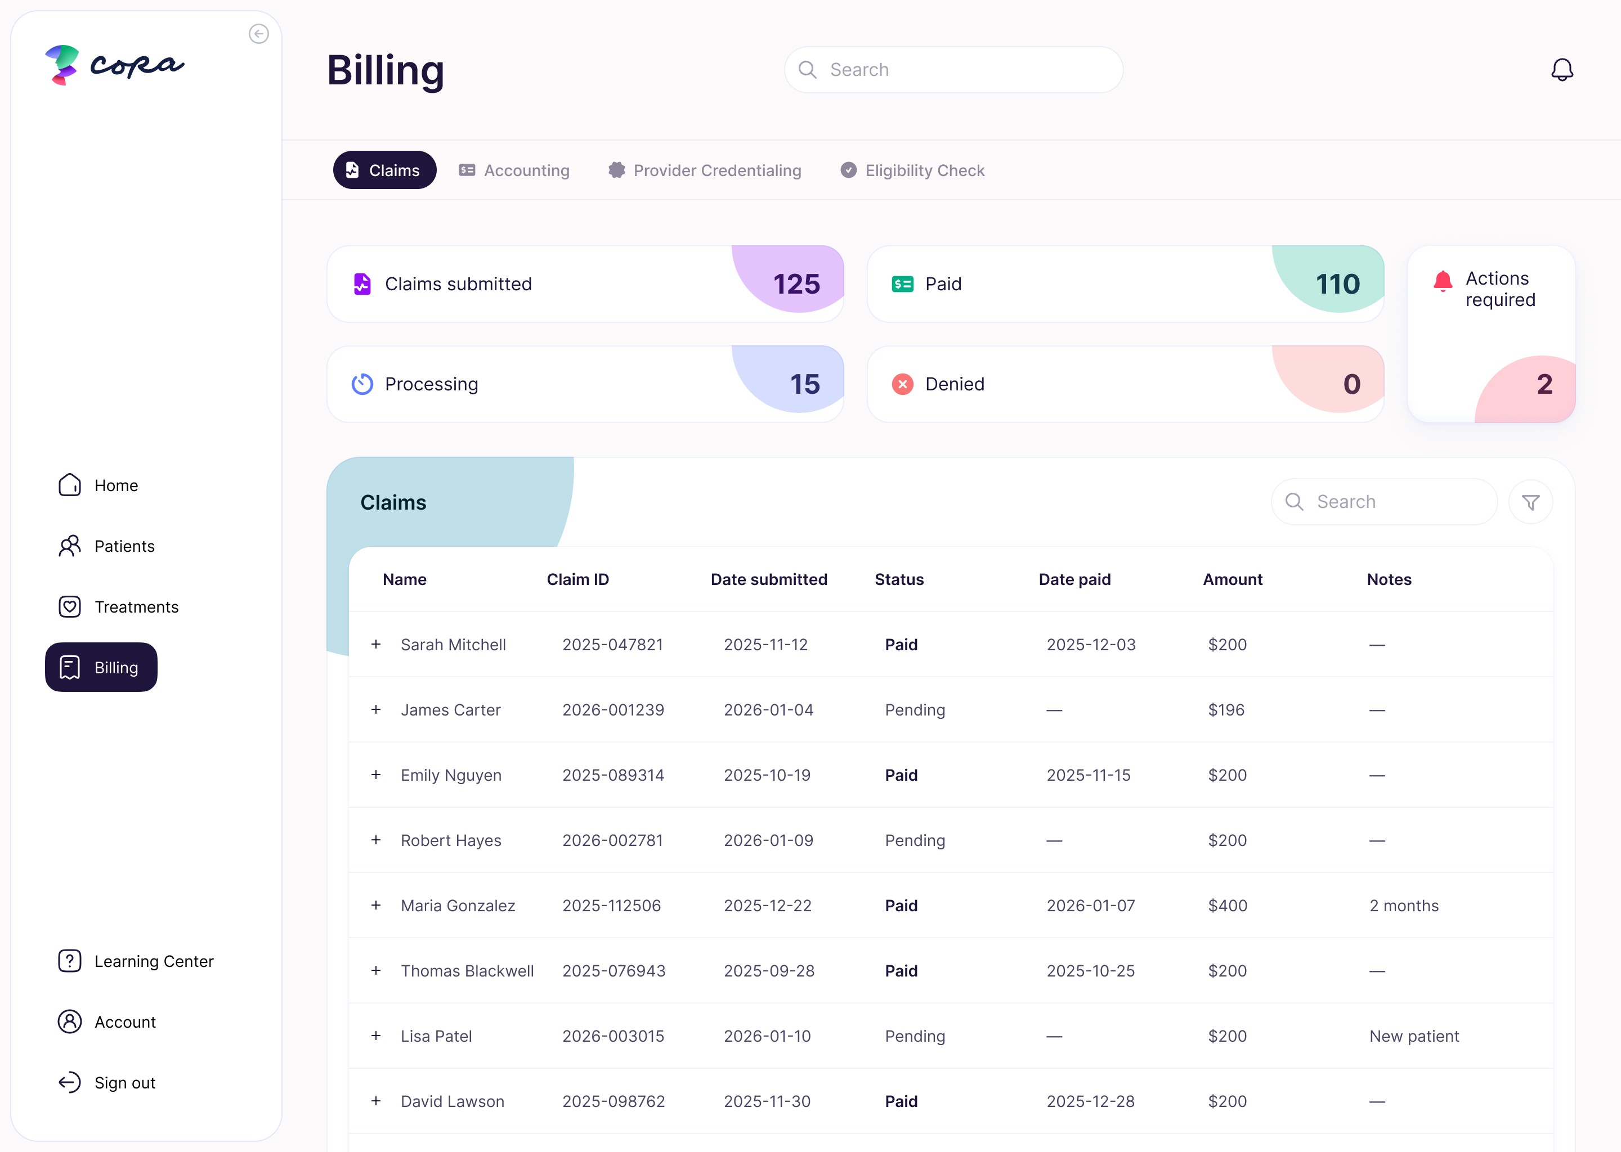Open the Eligibility Check tab
This screenshot has width=1621, height=1152.
tap(913, 170)
